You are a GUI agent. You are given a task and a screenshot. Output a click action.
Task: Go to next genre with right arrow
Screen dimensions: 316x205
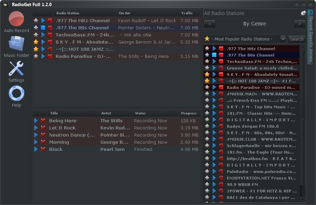click(300, 24)
